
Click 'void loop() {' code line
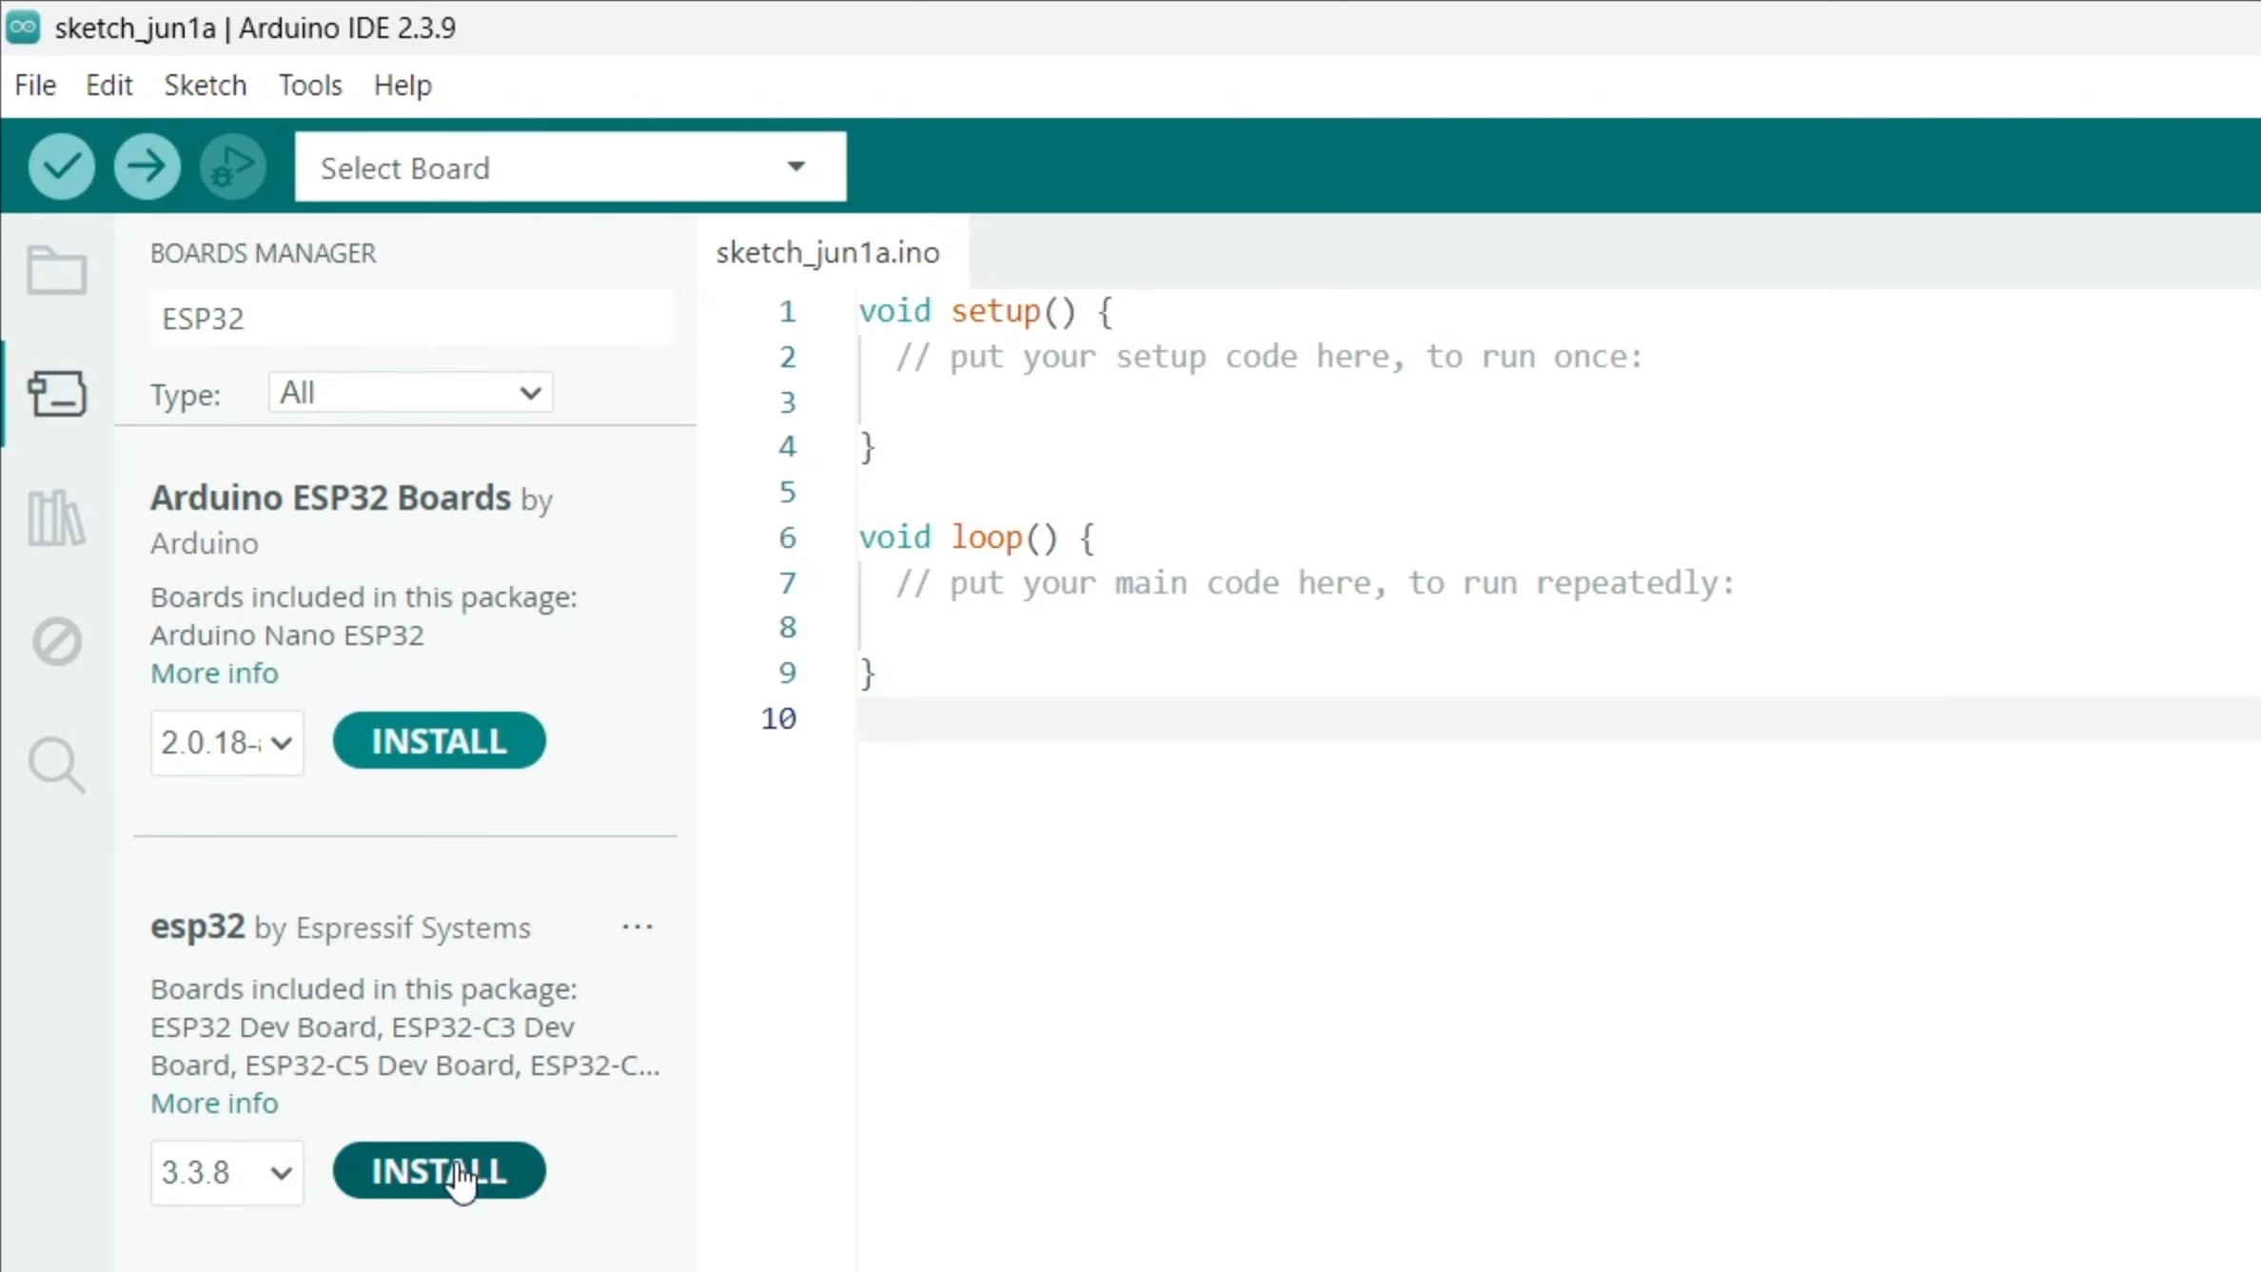[x=976, y=538]
